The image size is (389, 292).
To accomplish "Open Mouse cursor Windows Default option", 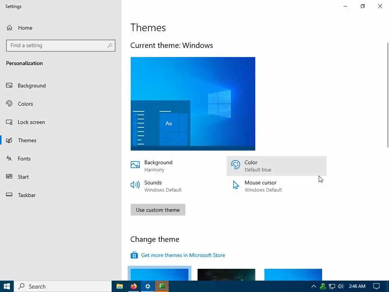I will (277, 186).
